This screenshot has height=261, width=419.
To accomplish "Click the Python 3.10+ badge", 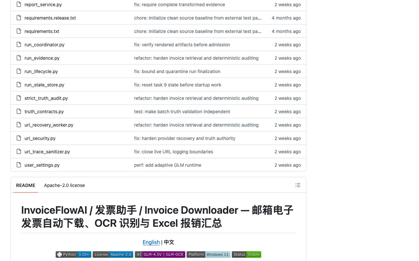I will pos(73,254).
